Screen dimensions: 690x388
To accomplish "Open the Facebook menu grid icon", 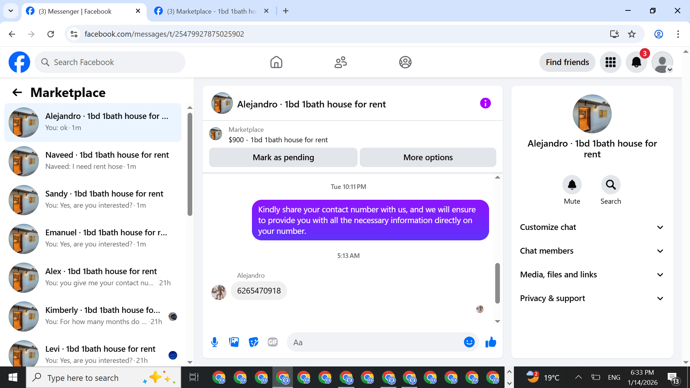I will pos(610,62).
